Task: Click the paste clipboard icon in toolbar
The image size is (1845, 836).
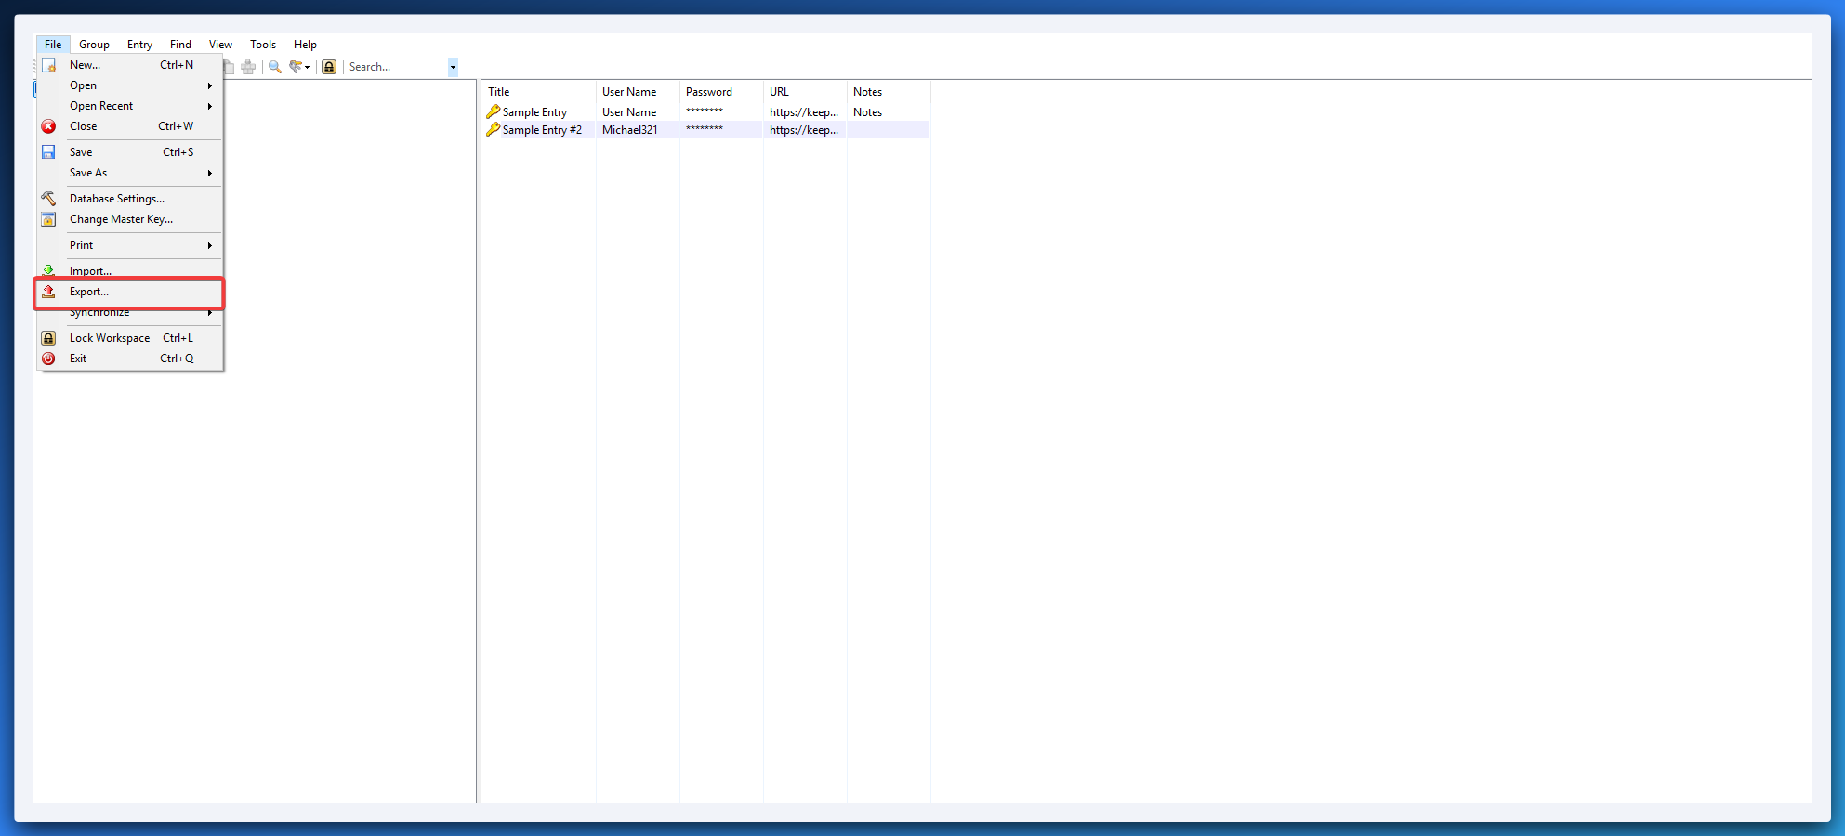Action: 229,67
